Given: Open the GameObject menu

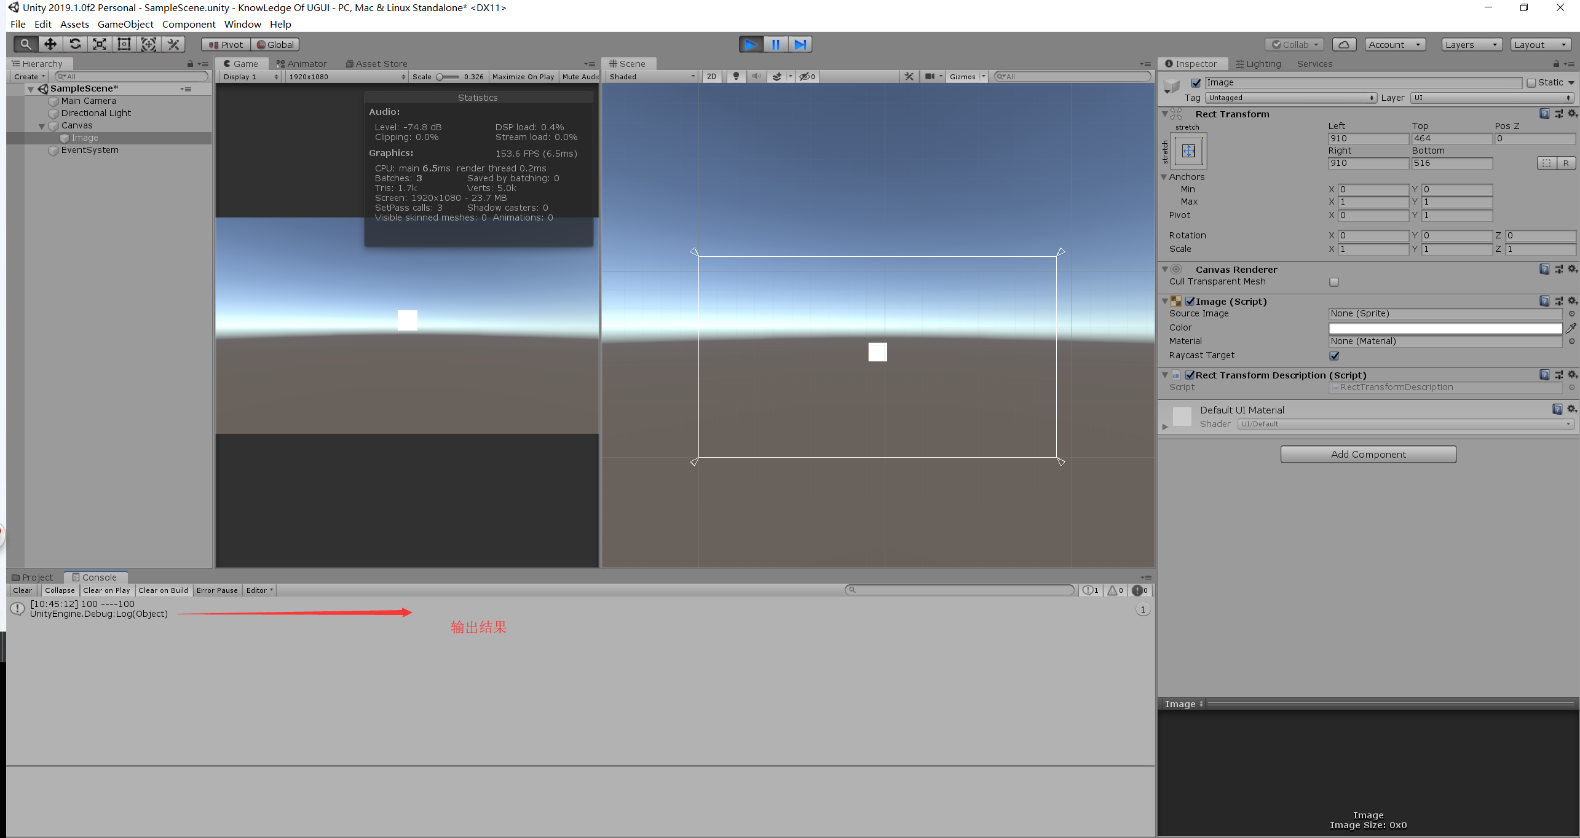Looking at the screenshot, I should tap(125, 24).
